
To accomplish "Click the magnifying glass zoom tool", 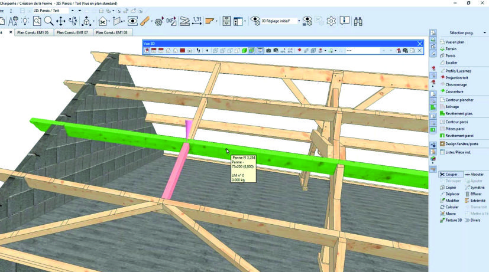I will (x=47, y=21).
